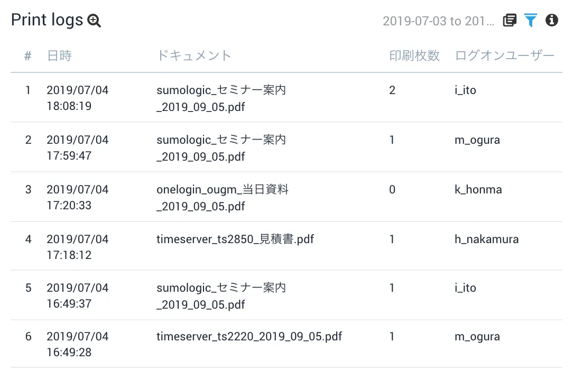Click the # column header
The width and height of the screenshot is (573, 389).
(x=28, y=56)
